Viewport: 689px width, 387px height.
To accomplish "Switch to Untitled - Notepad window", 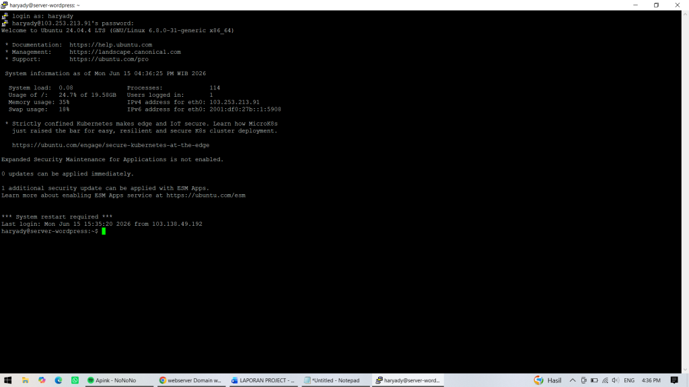I will (335, 380).
